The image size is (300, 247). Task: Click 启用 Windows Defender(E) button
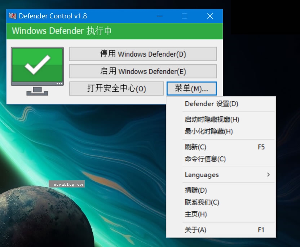(143, 71)
